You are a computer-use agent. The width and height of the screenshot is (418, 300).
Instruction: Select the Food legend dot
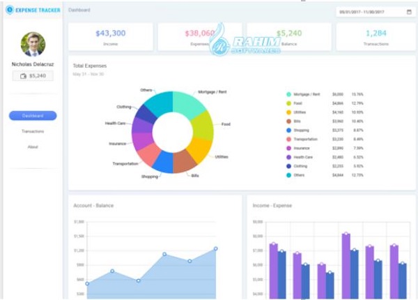tap(288, 103)
